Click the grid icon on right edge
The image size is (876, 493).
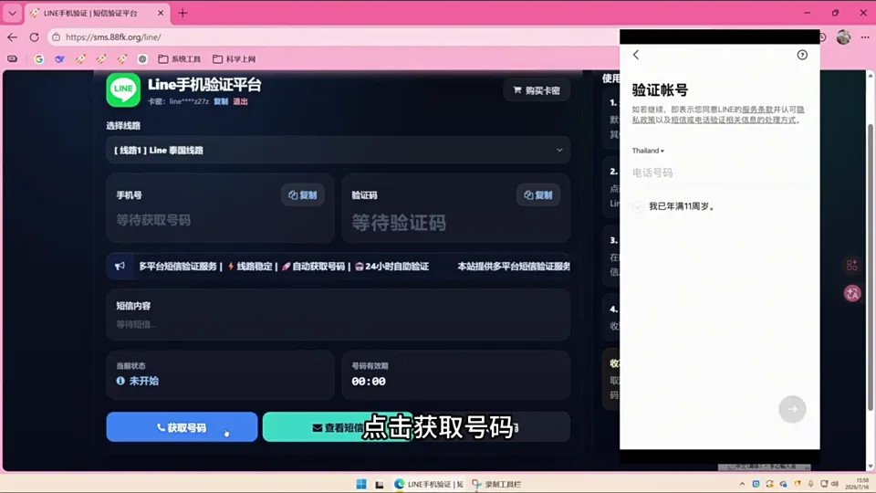pos(852,265)
